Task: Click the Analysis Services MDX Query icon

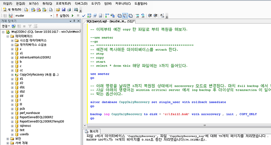Action: tap(33, 10)
